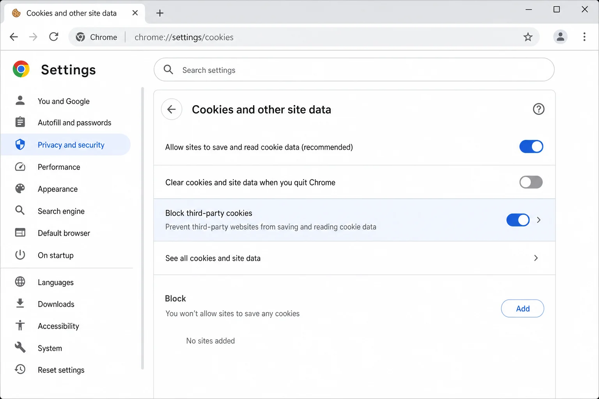Click the power icon for On startup
The image size is (599, 399).
tap(20, 255)
